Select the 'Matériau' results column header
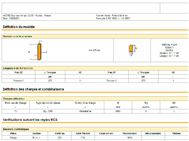The height and width of the screenshot is (141, 189). click(x=60, y=133)
